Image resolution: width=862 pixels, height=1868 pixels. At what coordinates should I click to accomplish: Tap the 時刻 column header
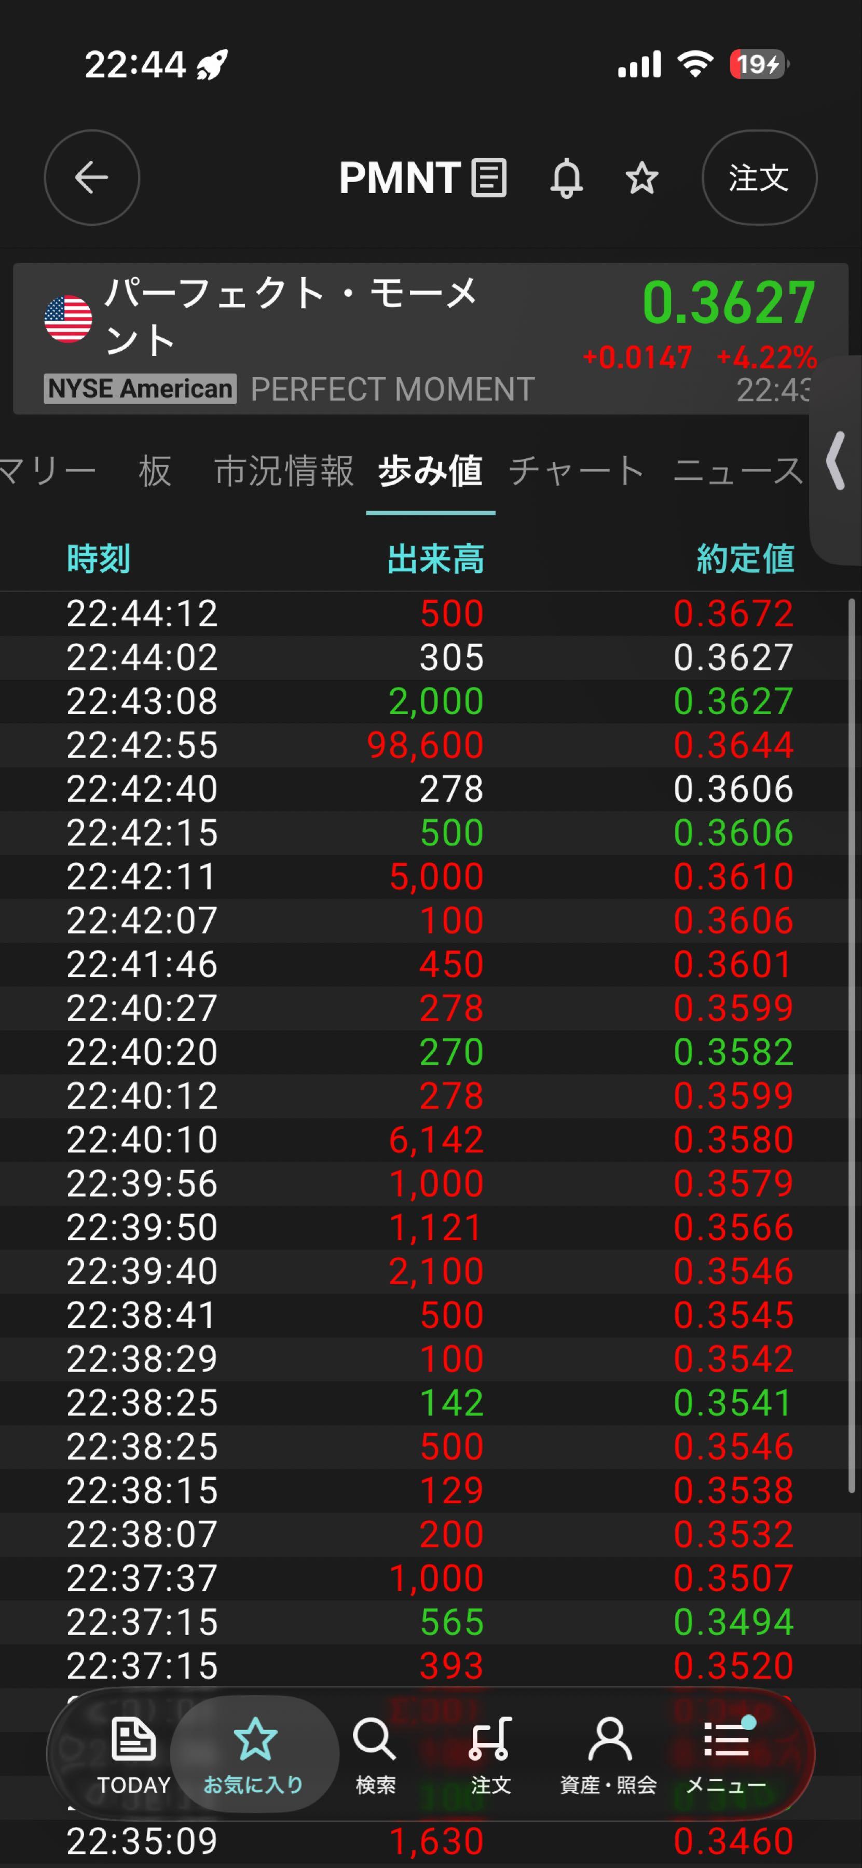[x=99, y=559]
